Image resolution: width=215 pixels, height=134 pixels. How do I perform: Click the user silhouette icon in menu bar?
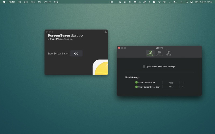coord(140,2)
